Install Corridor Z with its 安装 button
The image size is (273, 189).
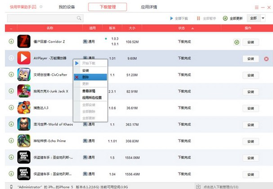point(251,42)
